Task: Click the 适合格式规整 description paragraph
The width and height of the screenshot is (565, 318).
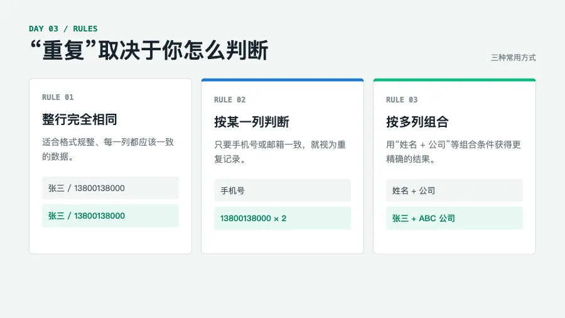Action: tap(108, 150)
